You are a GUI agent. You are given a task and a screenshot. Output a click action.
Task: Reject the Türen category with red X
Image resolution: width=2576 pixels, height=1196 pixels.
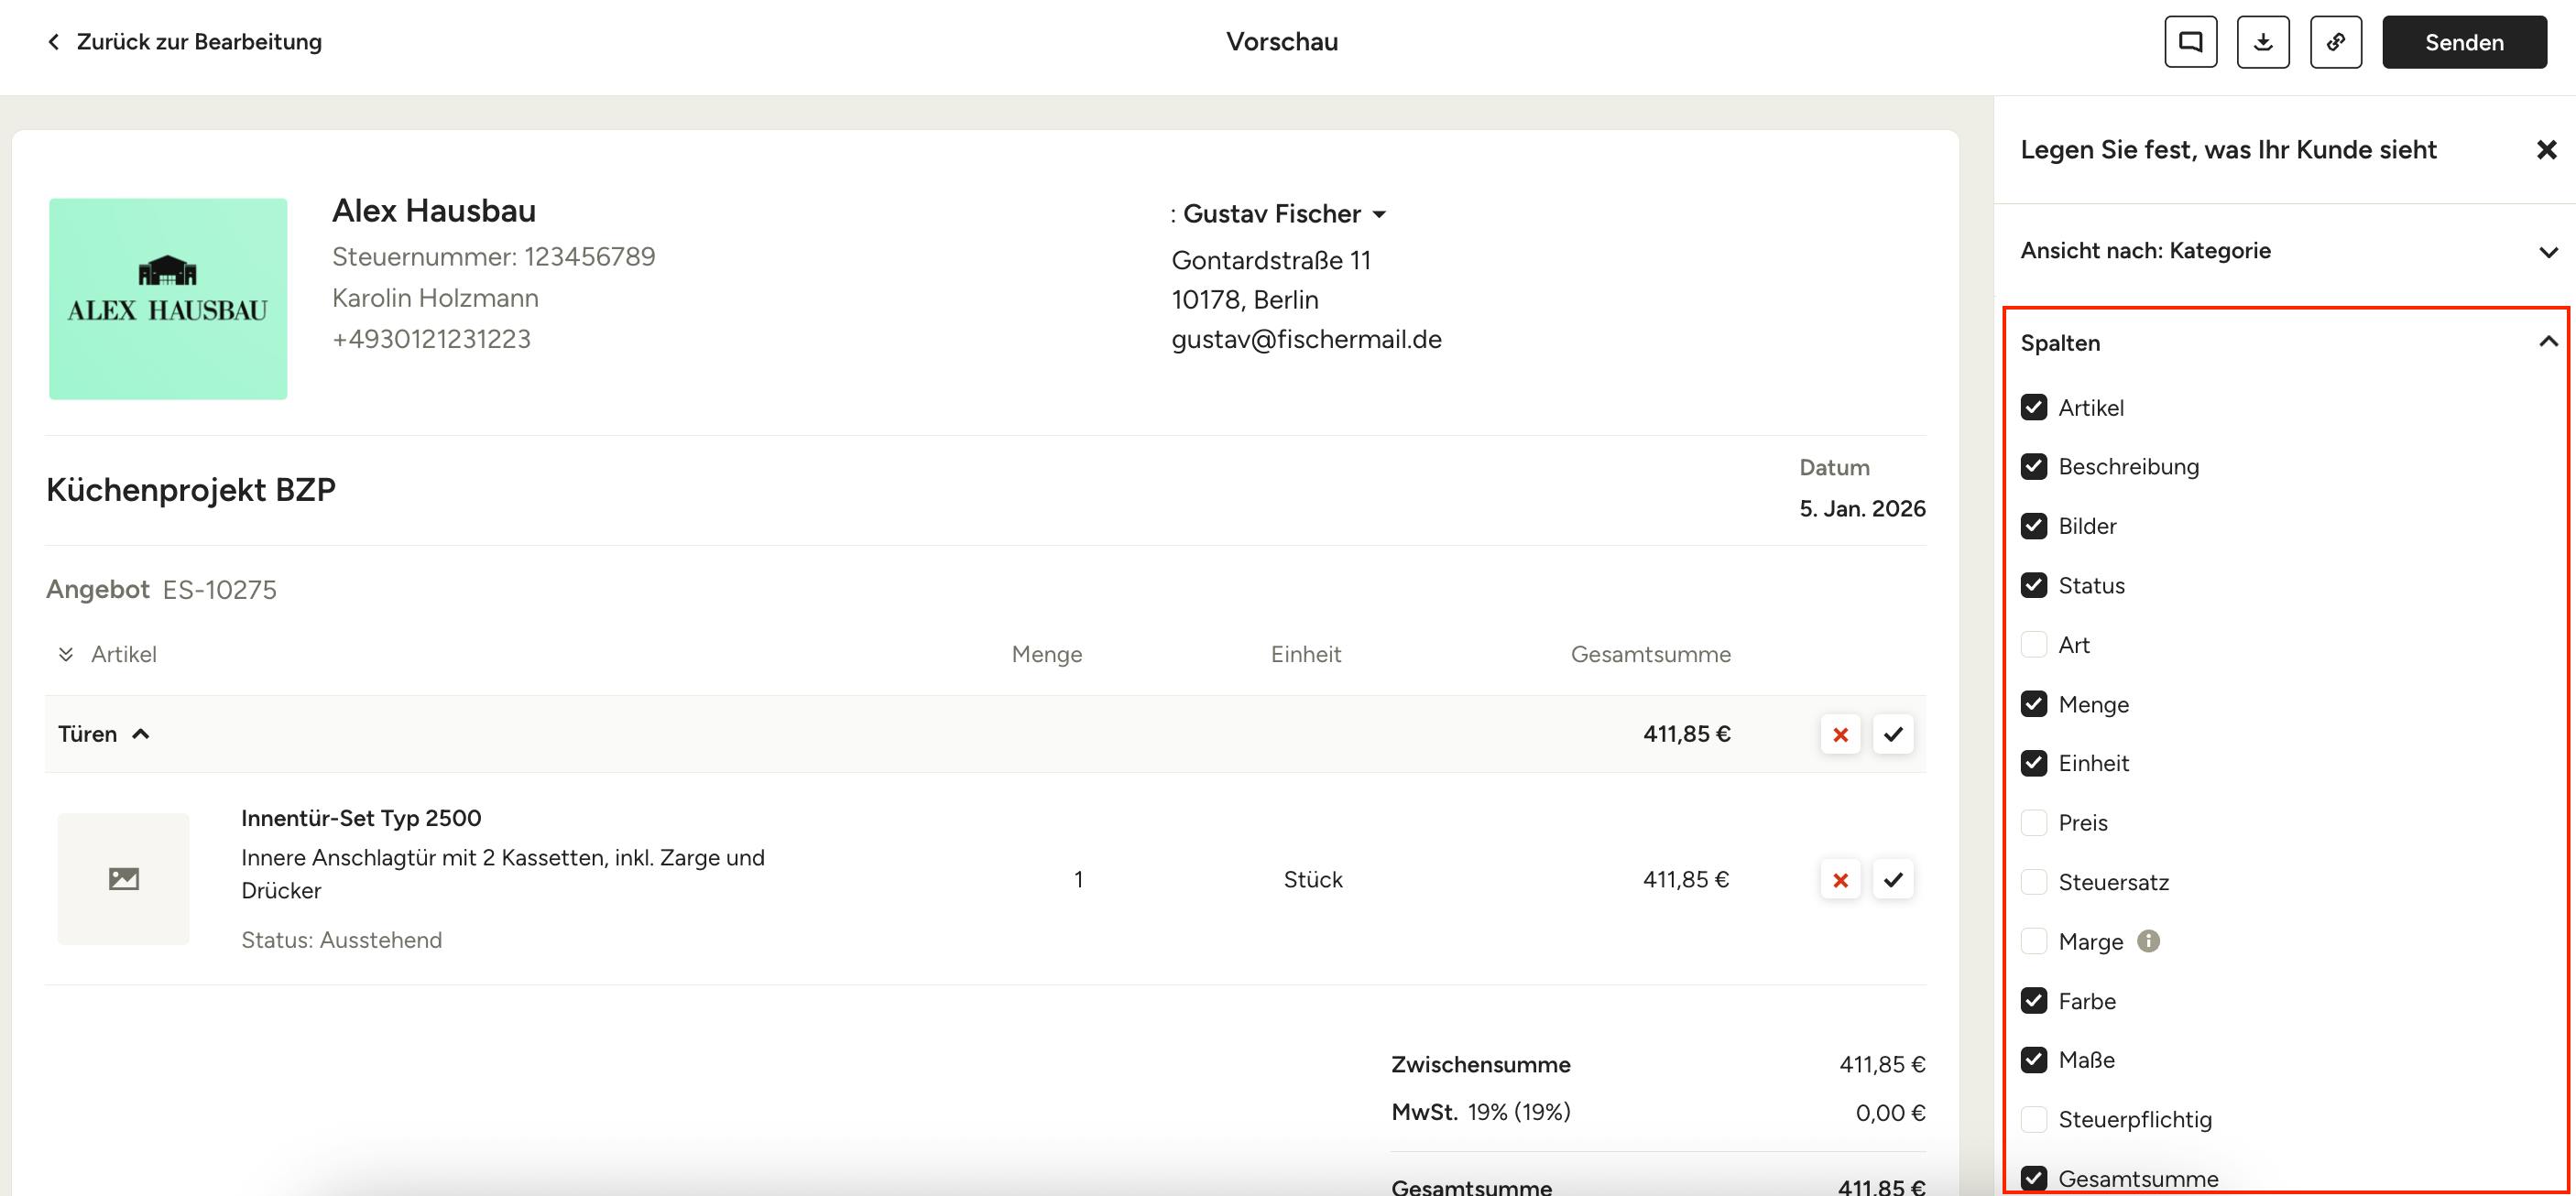[x=1840, y=735]
